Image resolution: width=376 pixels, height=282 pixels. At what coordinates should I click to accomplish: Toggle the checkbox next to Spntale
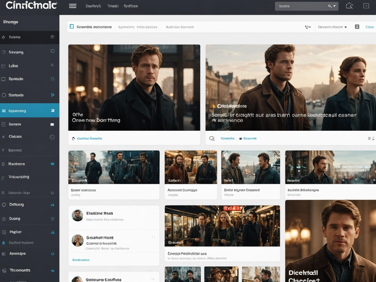point(4,79)
